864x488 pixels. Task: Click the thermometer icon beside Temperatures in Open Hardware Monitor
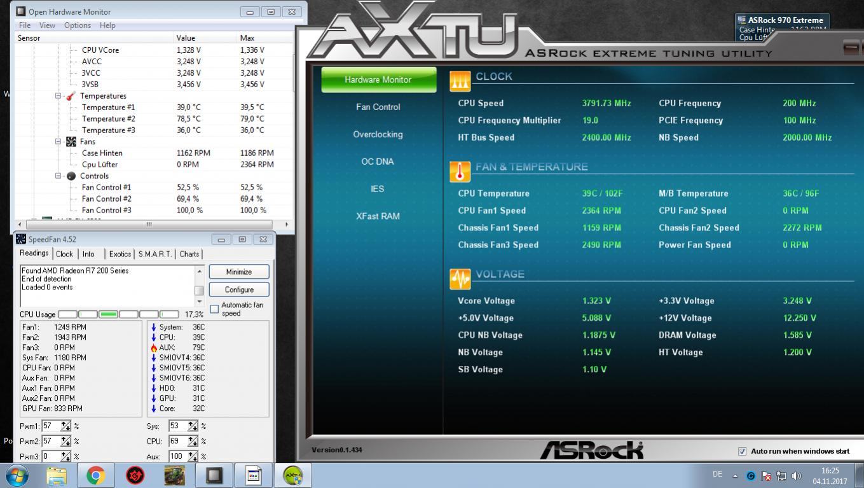71,96
